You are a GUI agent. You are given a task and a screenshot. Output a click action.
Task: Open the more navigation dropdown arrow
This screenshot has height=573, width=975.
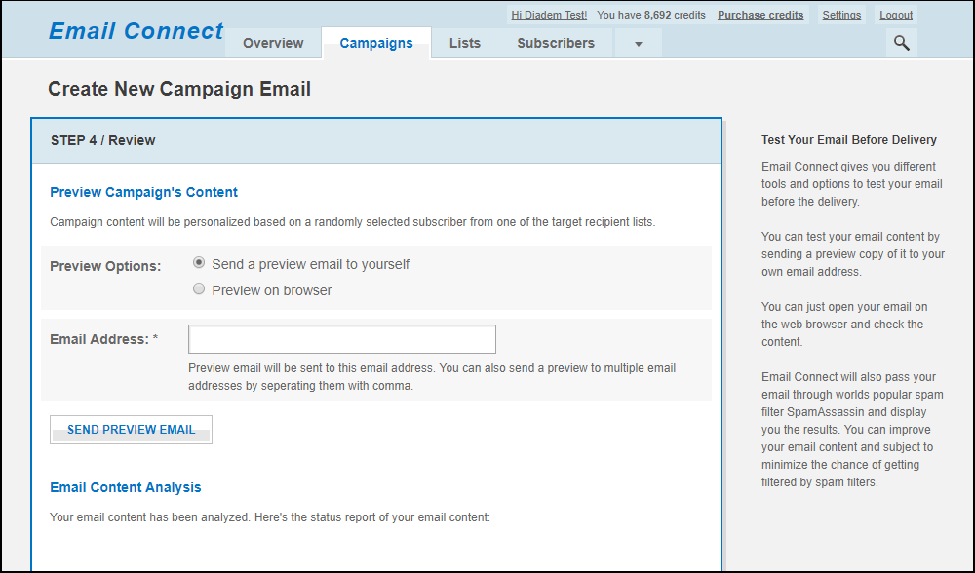(638, 44)
